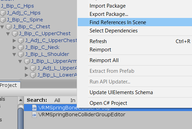Click the cube icon of J_Bip_C_UpperChest
192x129 pixels.
[x=15, y=34]
